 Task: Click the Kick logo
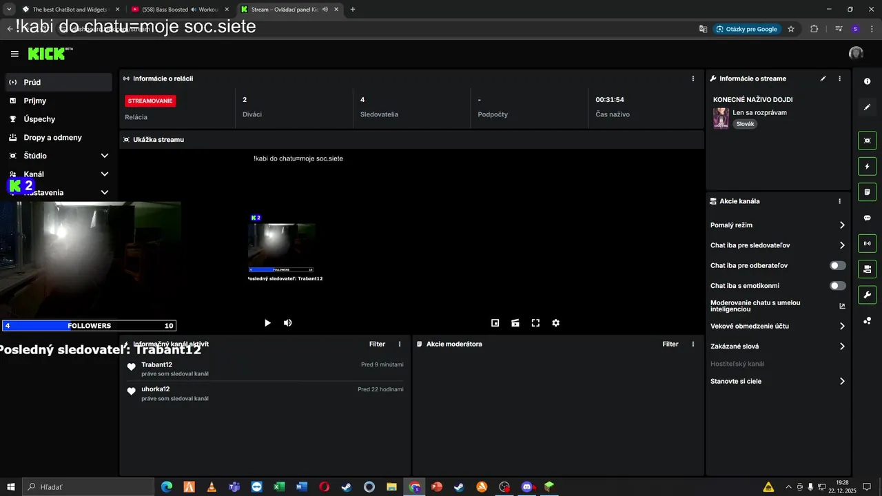click(50, 54)
